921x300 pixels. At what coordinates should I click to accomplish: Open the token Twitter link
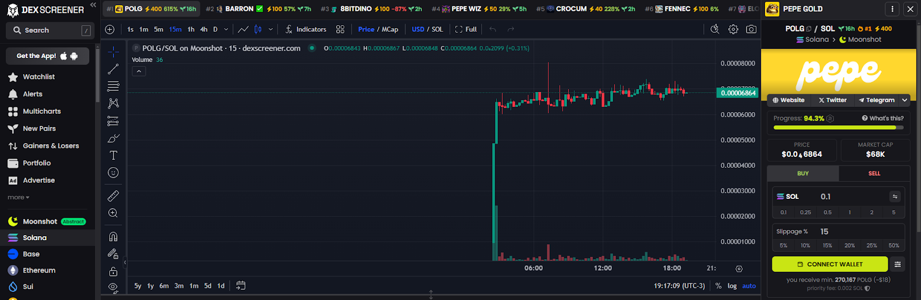(x=833, y=100)
